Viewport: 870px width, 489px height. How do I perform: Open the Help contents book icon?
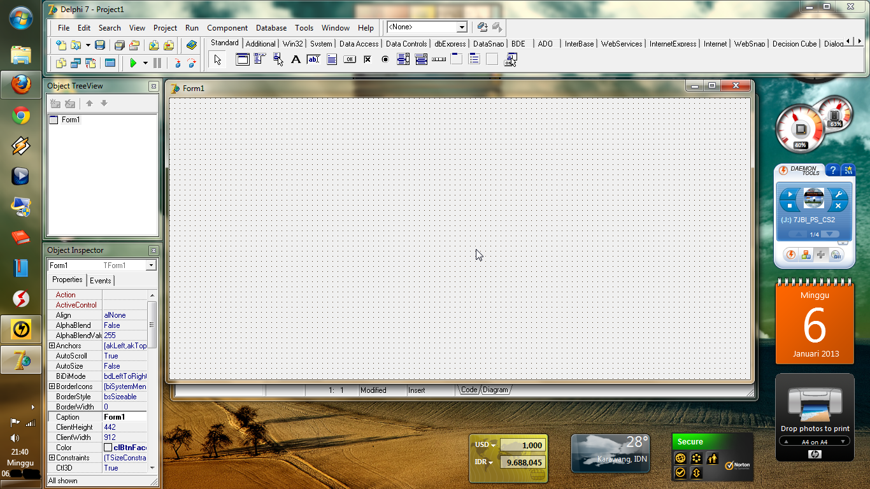point(191,45)
